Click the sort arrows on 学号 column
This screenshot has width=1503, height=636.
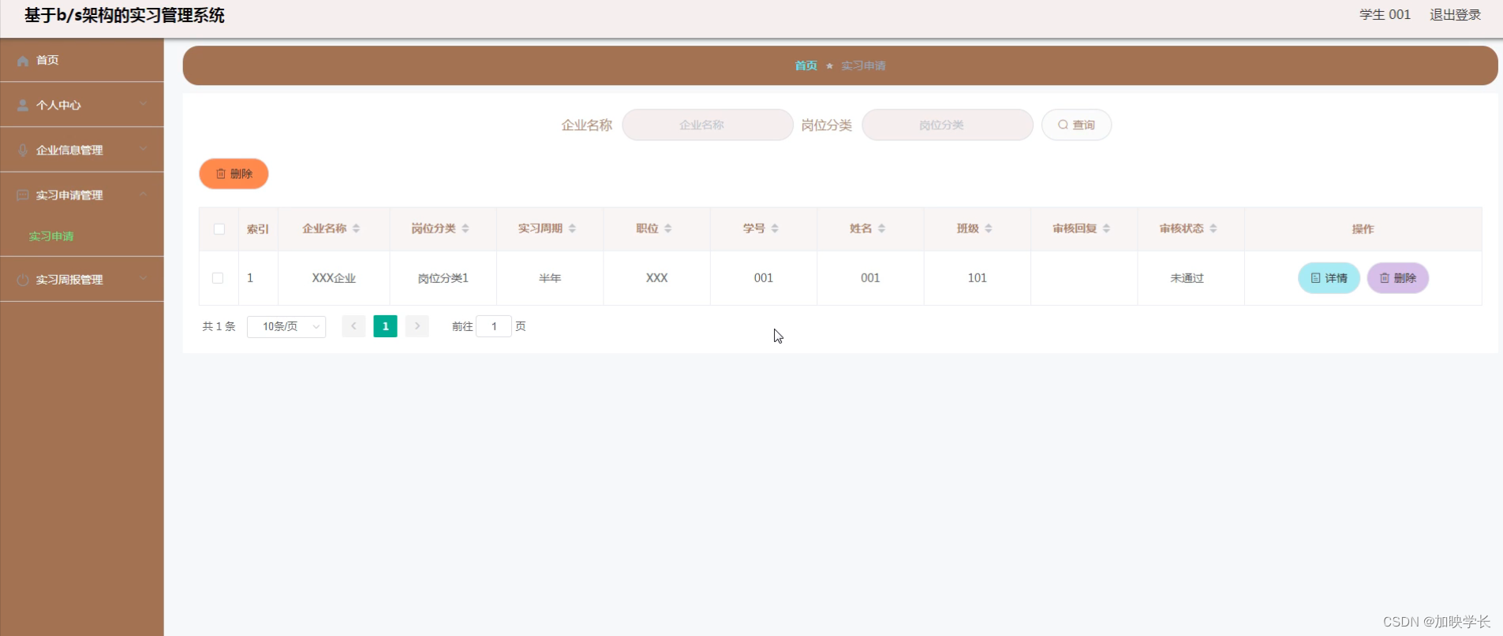coord(775,229)
